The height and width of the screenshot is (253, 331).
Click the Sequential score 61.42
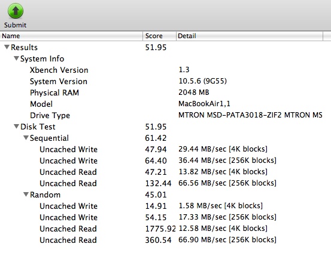point(156,138)
